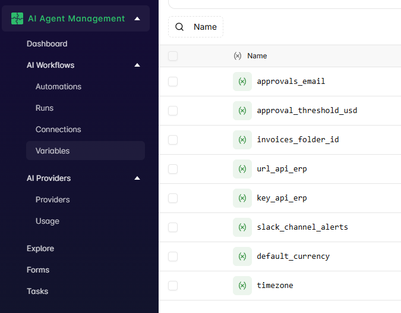401x313 pixels.
Task: Open Explore in the sidebar
Action: 40,249
